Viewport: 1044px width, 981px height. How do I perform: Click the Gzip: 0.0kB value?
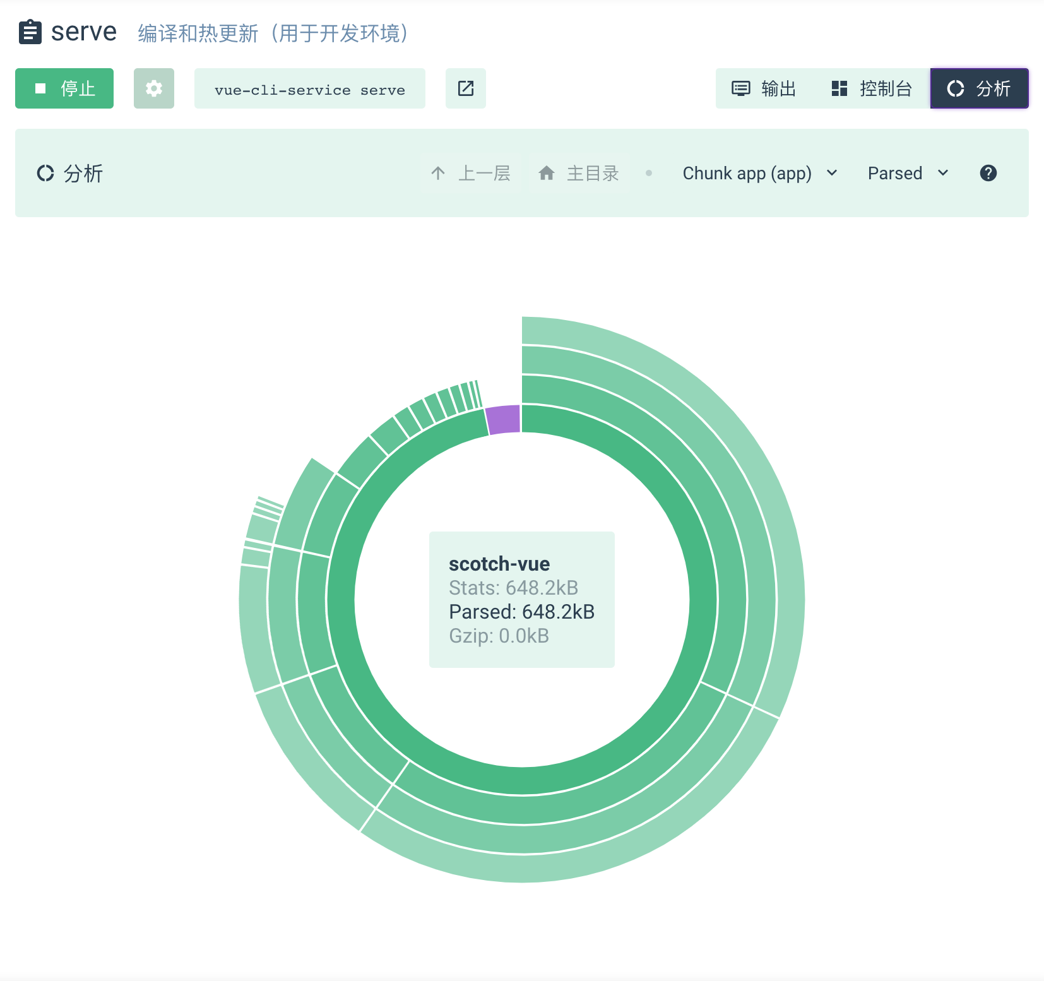pos(499,636)
